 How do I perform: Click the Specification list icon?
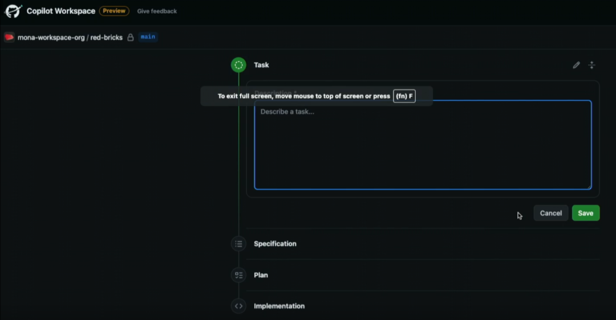tap(238, 244)
